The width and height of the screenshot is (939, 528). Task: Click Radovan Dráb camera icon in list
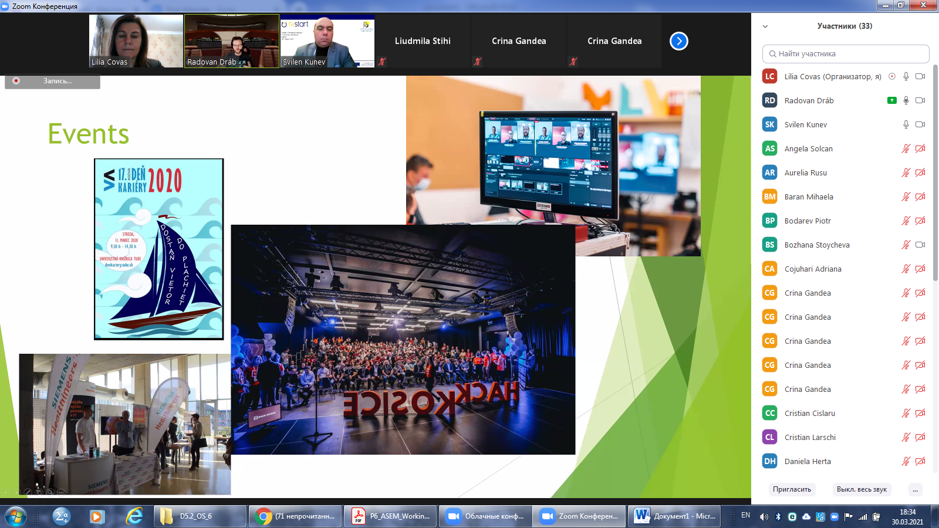point(920,100)
